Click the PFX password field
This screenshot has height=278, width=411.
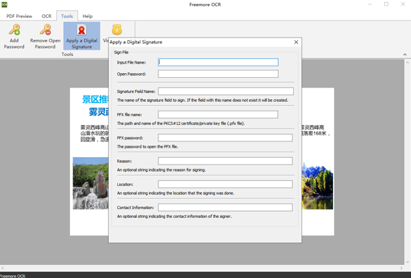(225, 138)
